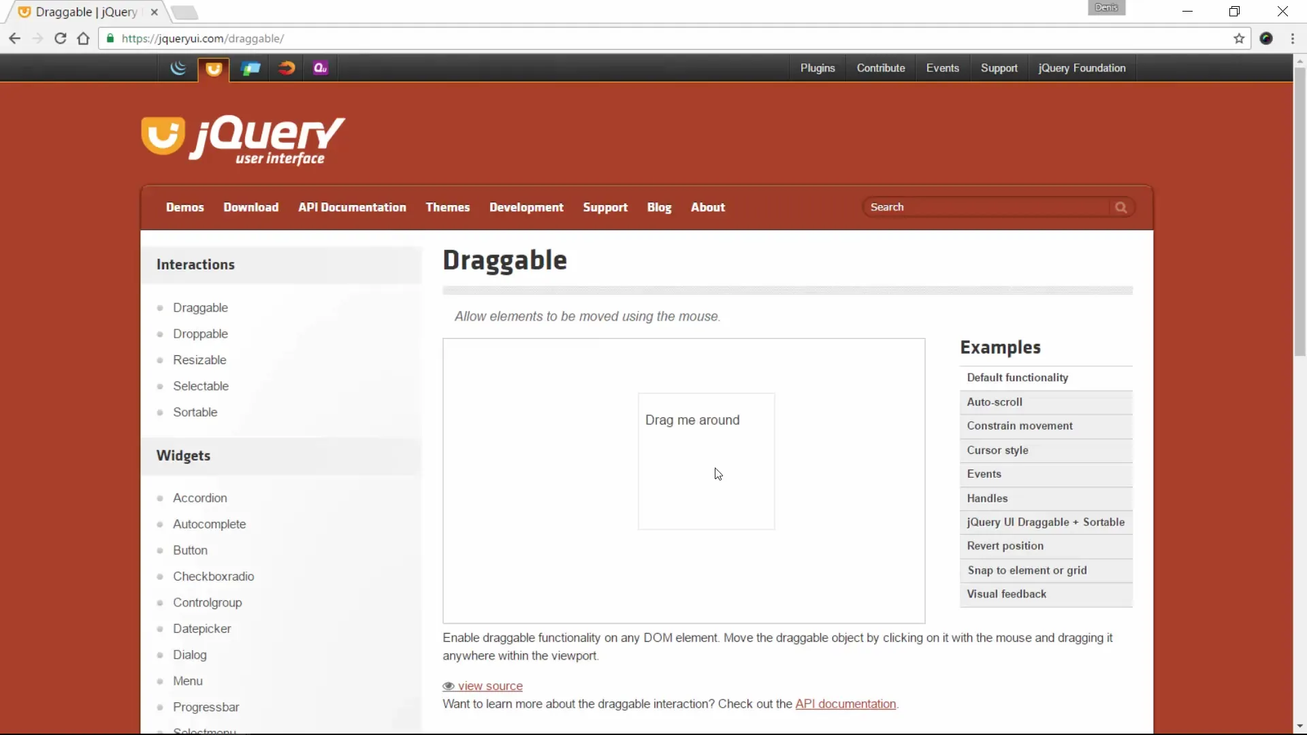Open API Documentation in navigation
The image size is (1307, 735).
click(352, 208)
